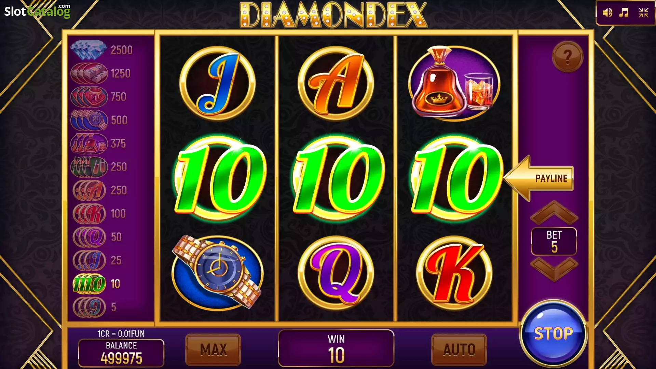The image size is (656, 369).
Task: Click the gold wristwatch symbol on the reels
Action: [x=218, y=272]
